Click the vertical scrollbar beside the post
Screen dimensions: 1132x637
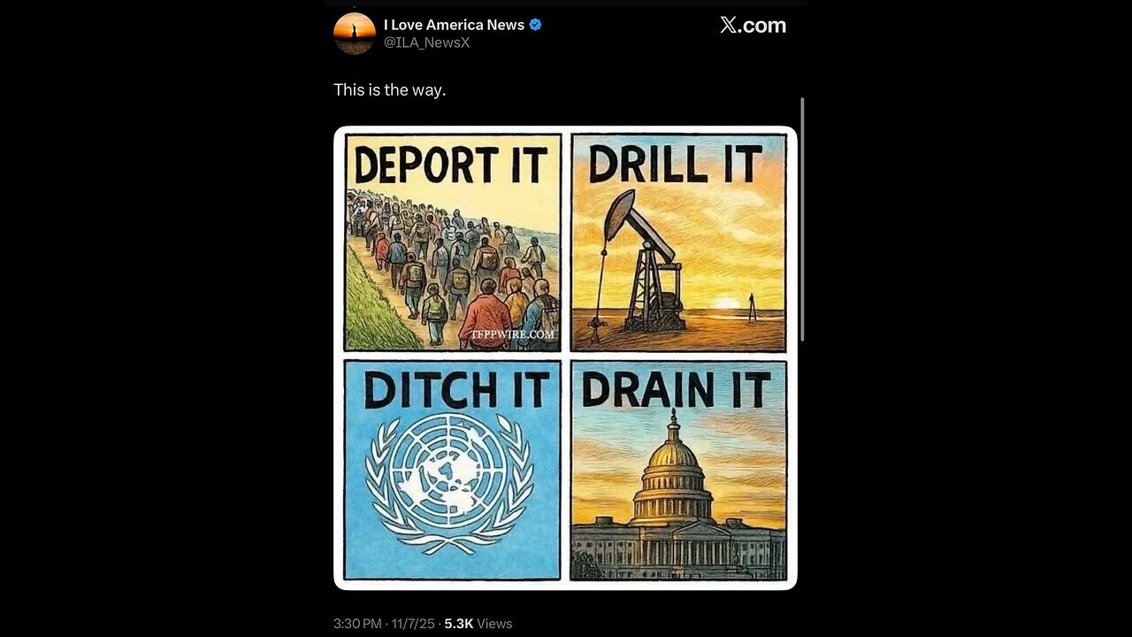pyautogui.click(x=802, y=219)
